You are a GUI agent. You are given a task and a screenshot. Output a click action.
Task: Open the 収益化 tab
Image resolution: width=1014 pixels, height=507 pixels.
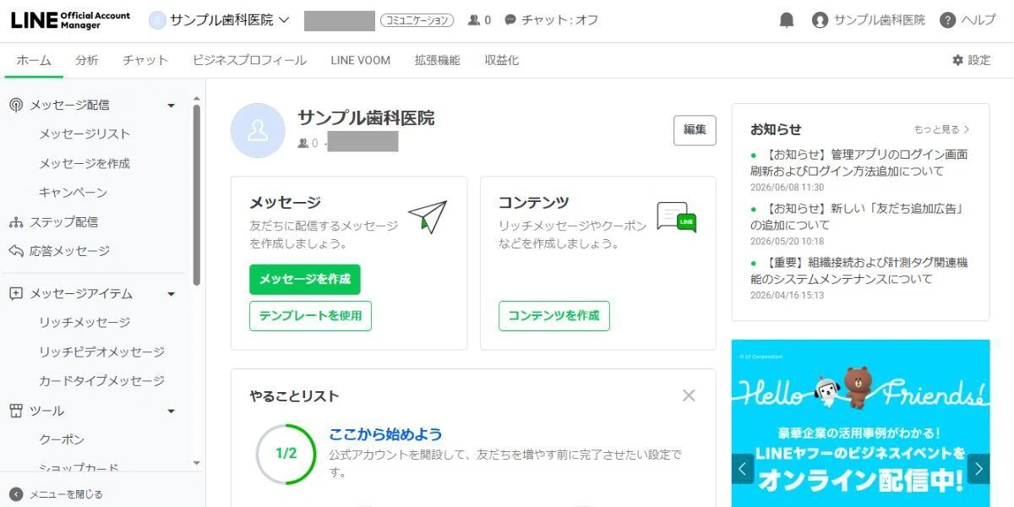[x=502, y=60]
